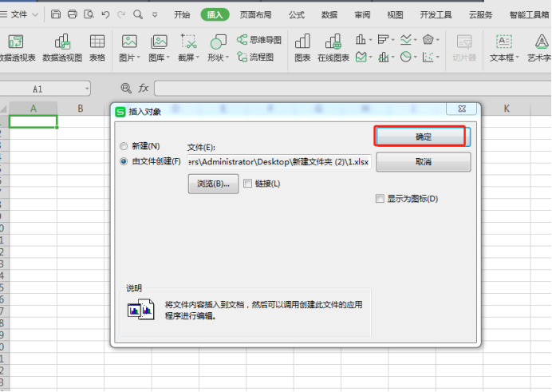
Task: Select the 由文件创建(F) radio button
Action: point(124,161)
